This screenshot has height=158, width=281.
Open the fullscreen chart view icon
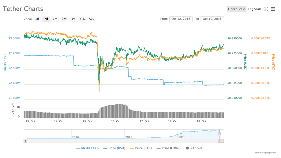[266, 9]
